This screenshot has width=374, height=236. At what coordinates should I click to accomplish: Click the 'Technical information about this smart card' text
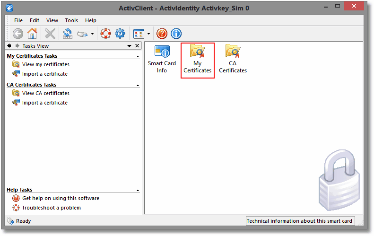[x=299, y=221]
